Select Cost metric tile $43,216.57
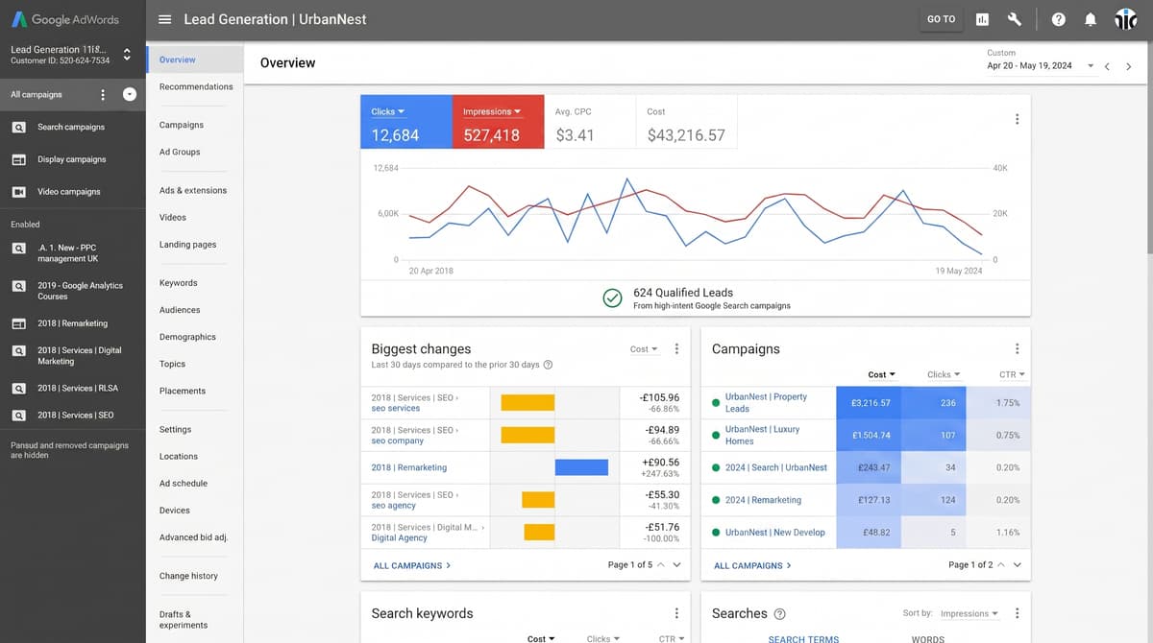This screenshot has height=643, width=1153. (686, 122)
